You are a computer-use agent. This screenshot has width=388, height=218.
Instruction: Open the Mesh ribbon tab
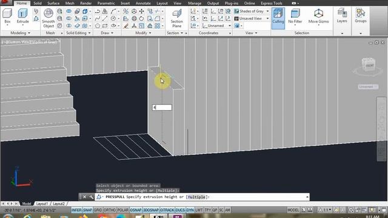70,3
